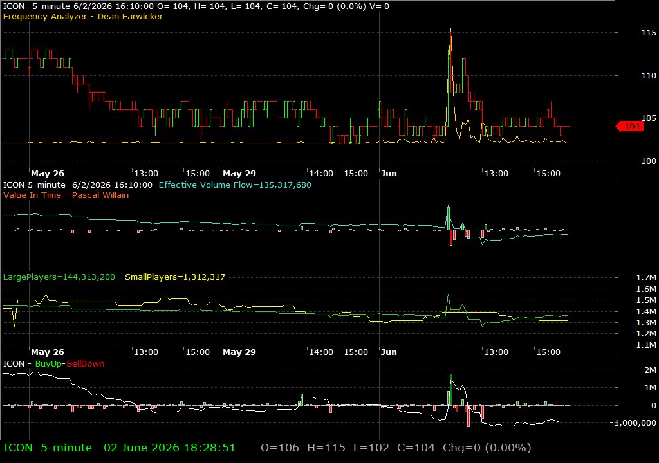Screen dimensions: 659x463
Task: Click the 'SmallPlayers=1,312,317' legend entry
Action: click(175, 277)
